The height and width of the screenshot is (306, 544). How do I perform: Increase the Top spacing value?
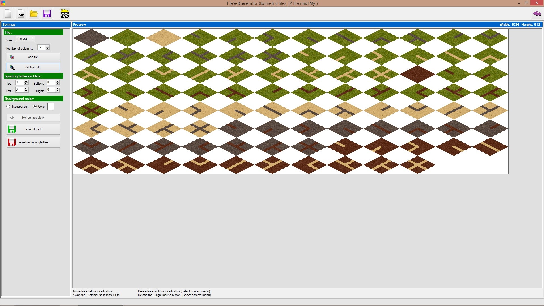pos(26,81)
